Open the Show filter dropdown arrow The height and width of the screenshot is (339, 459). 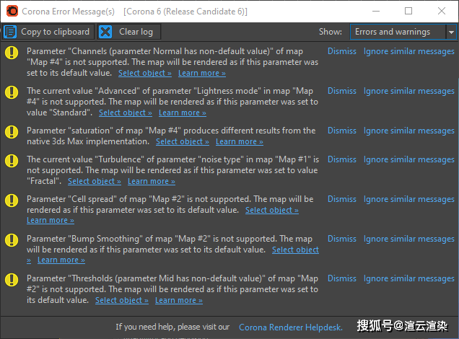coord(451,32)
